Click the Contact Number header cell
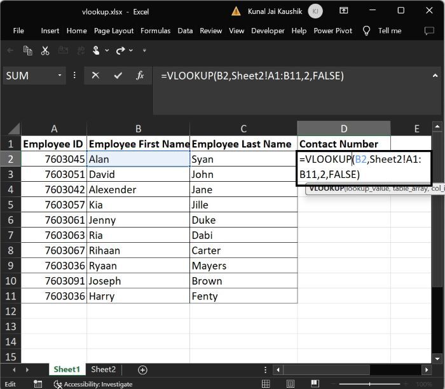 pos(344,144)
